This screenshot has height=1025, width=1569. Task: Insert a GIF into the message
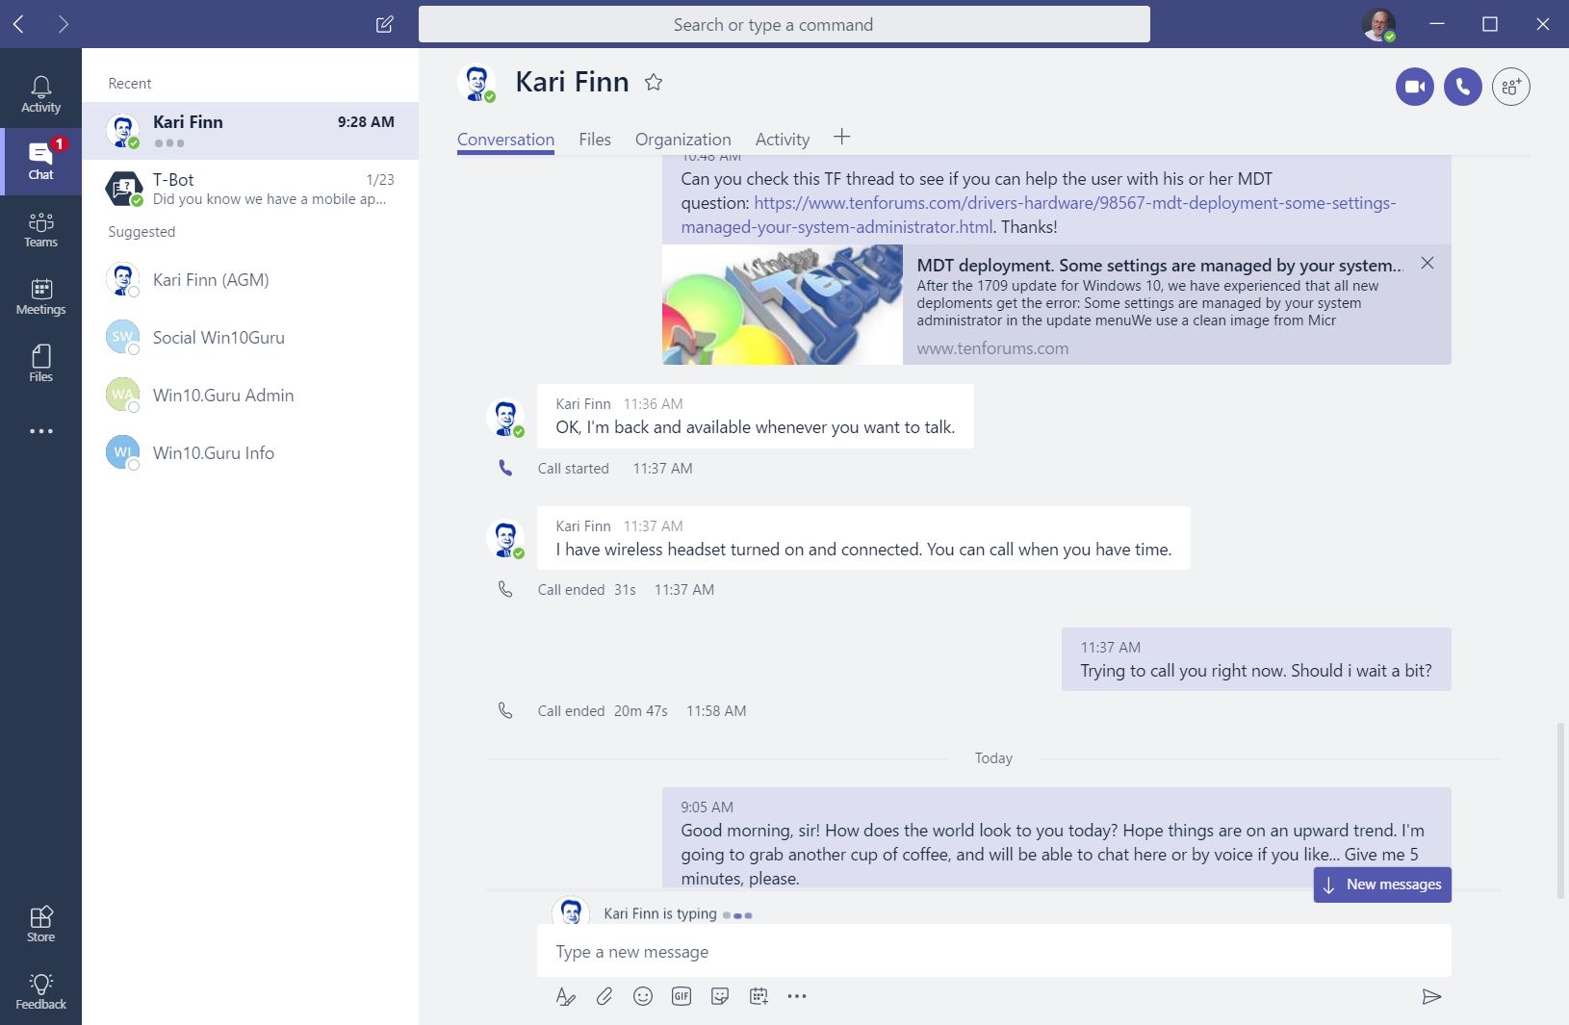(682, 996)
